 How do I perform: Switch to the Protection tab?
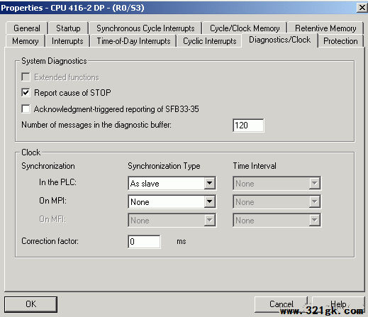pyautogui.click(x=340, y=41)
